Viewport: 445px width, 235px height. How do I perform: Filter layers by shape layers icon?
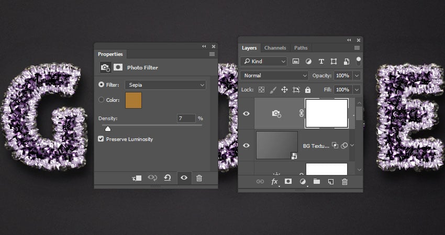pos(334,62)
